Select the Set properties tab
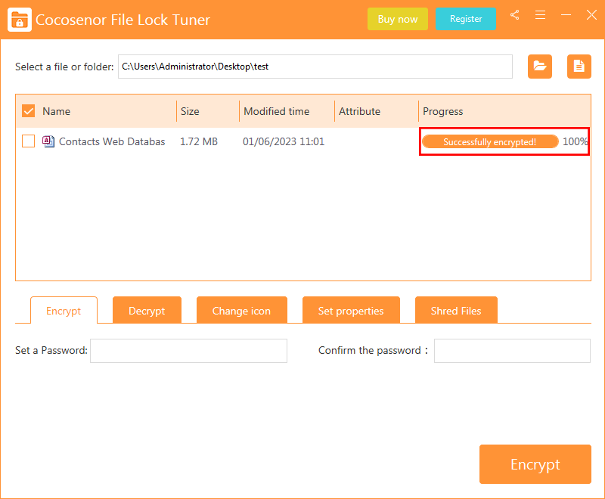 click(x=351, y=310)
